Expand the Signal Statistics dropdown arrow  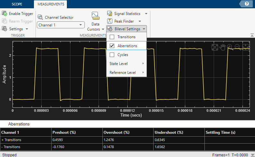pos(146,14)
